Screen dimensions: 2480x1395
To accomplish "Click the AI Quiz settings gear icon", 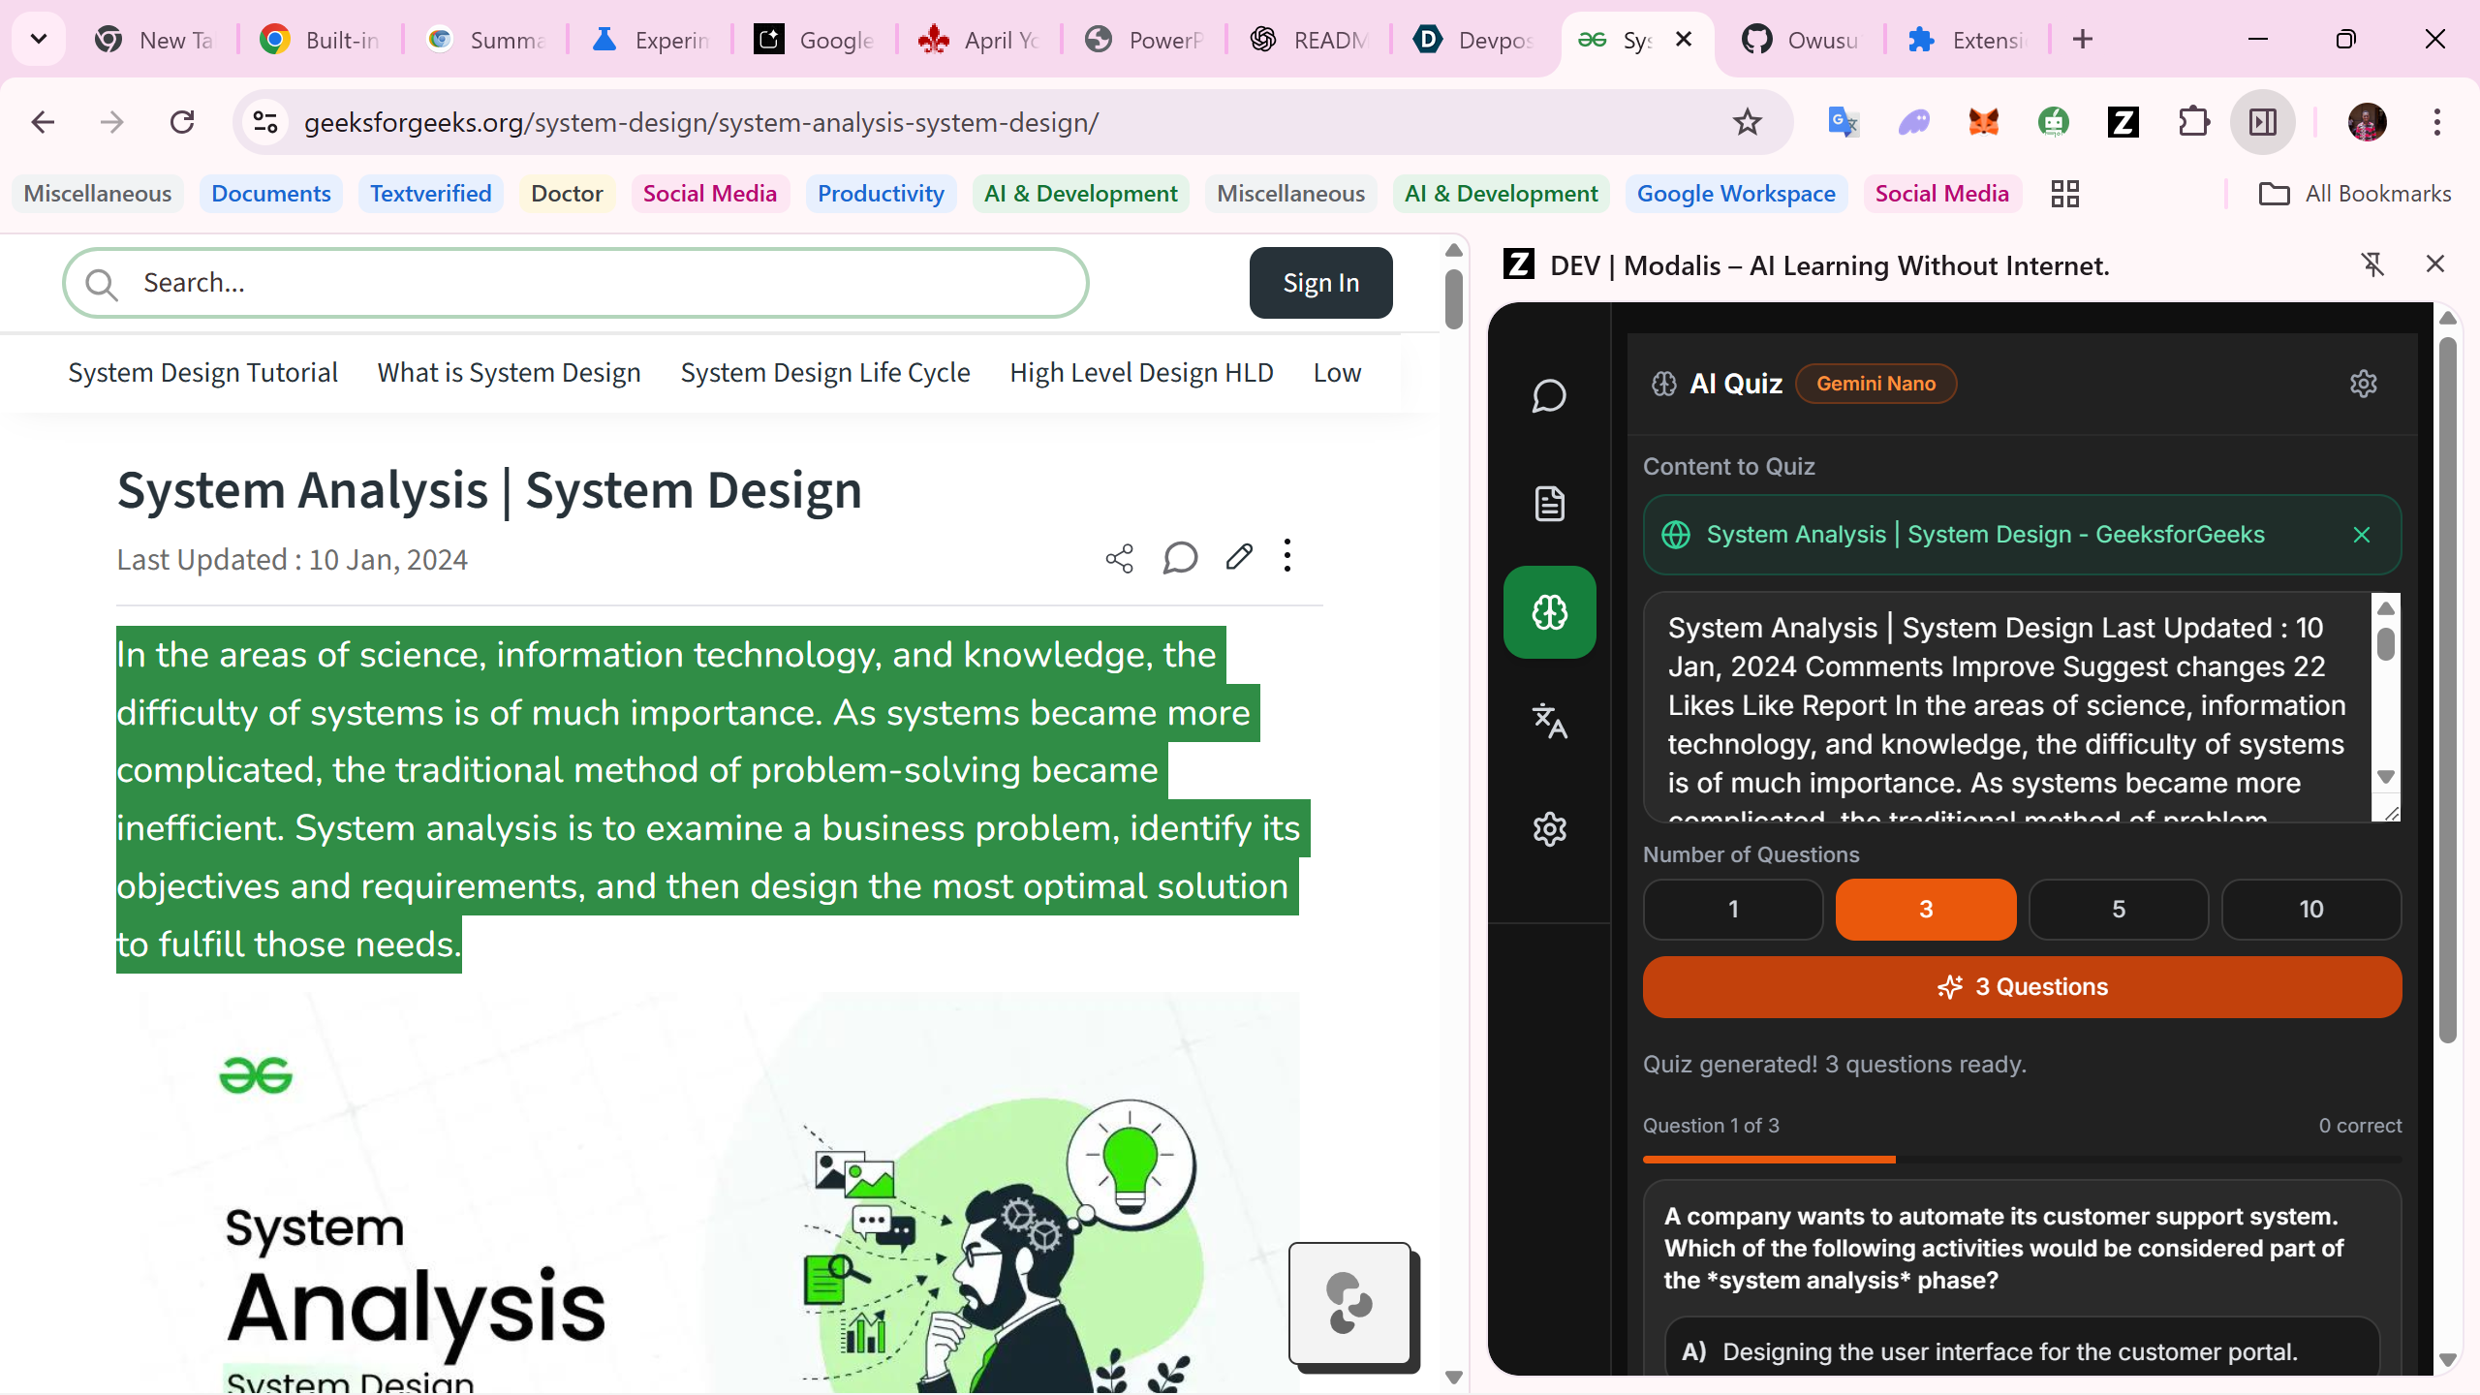I will pyautogui.click(x=2363, y=384).
